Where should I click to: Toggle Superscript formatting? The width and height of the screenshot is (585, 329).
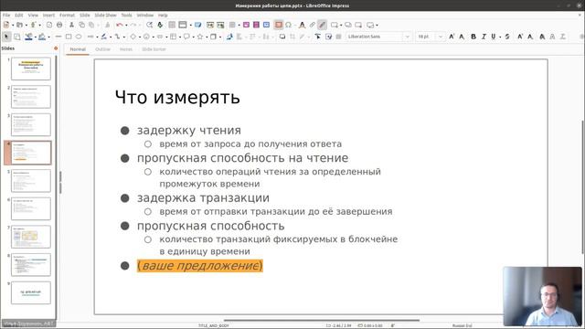pyautogui.click(x=520, y=37)
